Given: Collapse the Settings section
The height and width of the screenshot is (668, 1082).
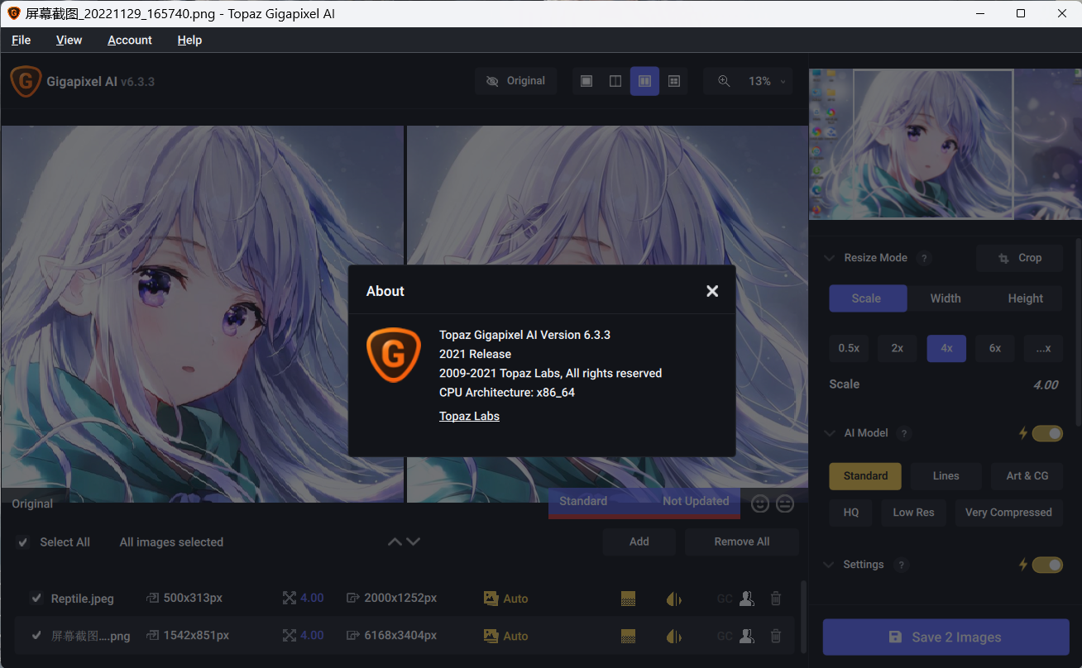Looking at the screenshot, I should 830,565.
